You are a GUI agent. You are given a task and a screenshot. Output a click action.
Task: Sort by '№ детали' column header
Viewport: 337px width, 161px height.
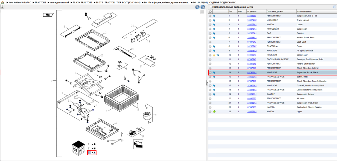coord(256,11)
